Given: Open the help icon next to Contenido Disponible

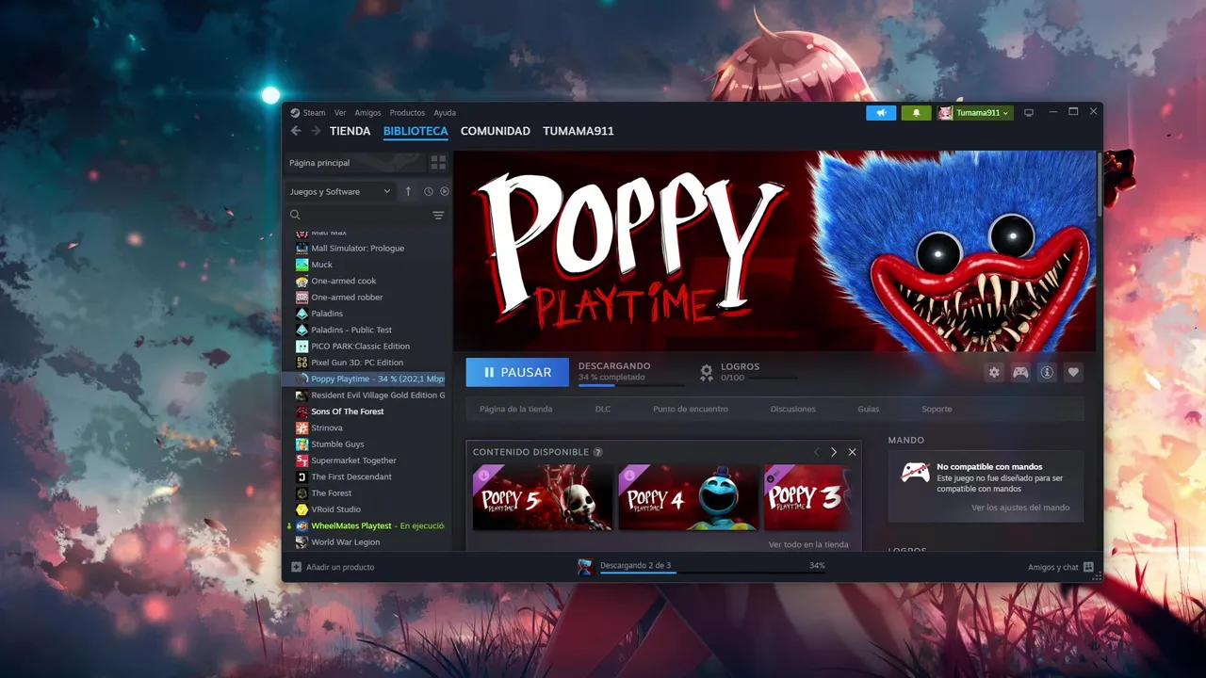Looking at the screenshot, I should pyautogui.click(x=598, y=452).
